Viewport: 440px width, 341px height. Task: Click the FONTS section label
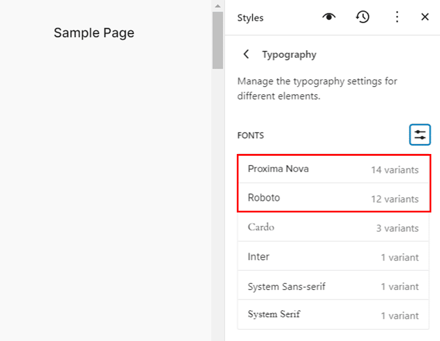tap(251, 135)
